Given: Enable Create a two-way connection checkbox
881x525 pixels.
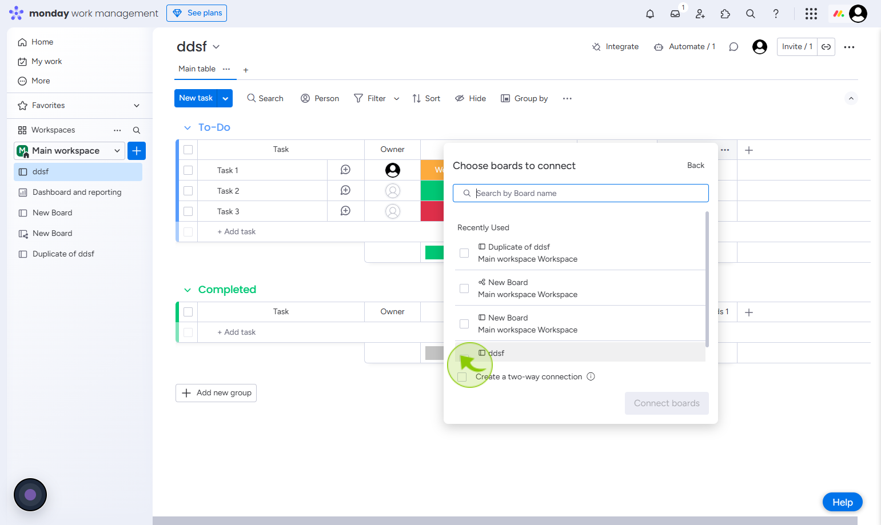Looking at the screenshot, I should click(x=462, y=377).
